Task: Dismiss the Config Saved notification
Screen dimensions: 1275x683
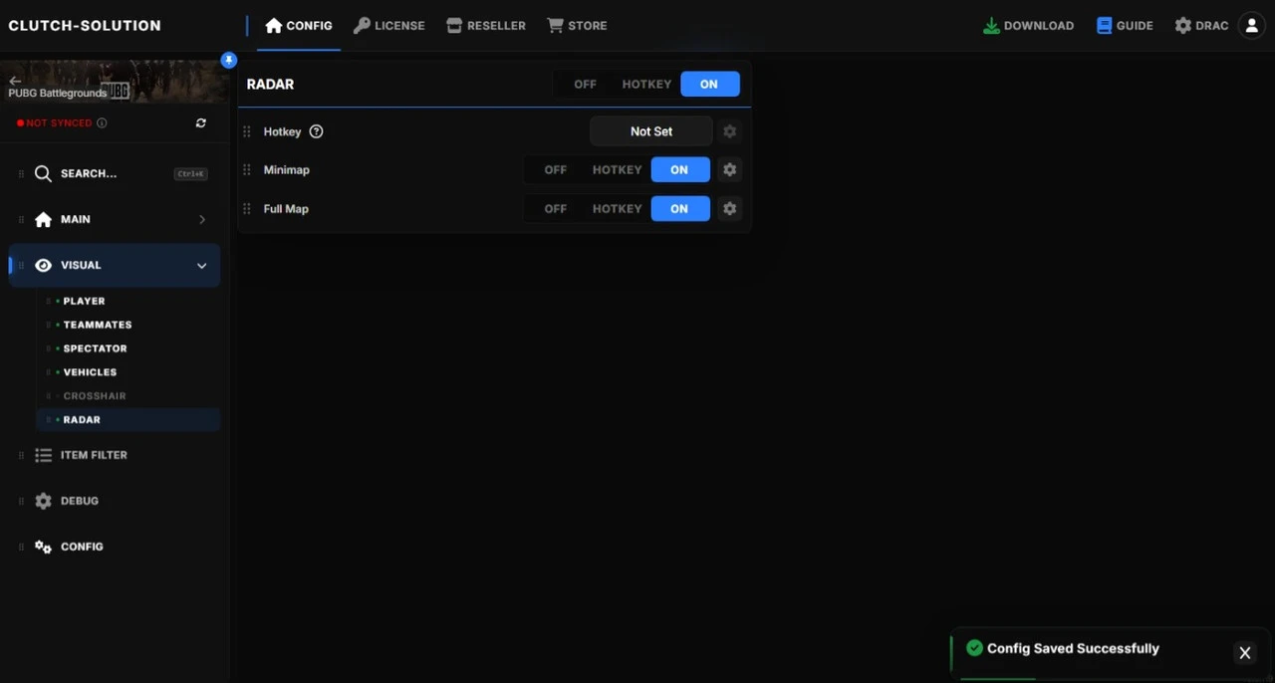Action: 1244,653
